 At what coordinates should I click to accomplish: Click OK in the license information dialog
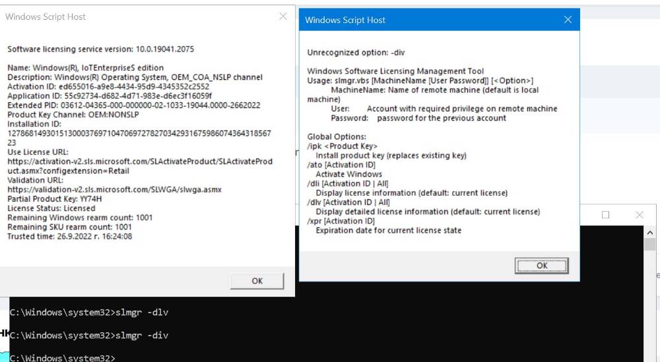257,281
